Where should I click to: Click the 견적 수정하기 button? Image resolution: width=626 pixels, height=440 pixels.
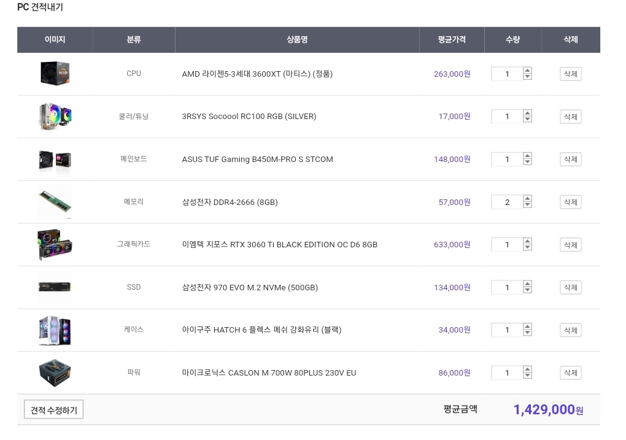click(x=54, y=410)
